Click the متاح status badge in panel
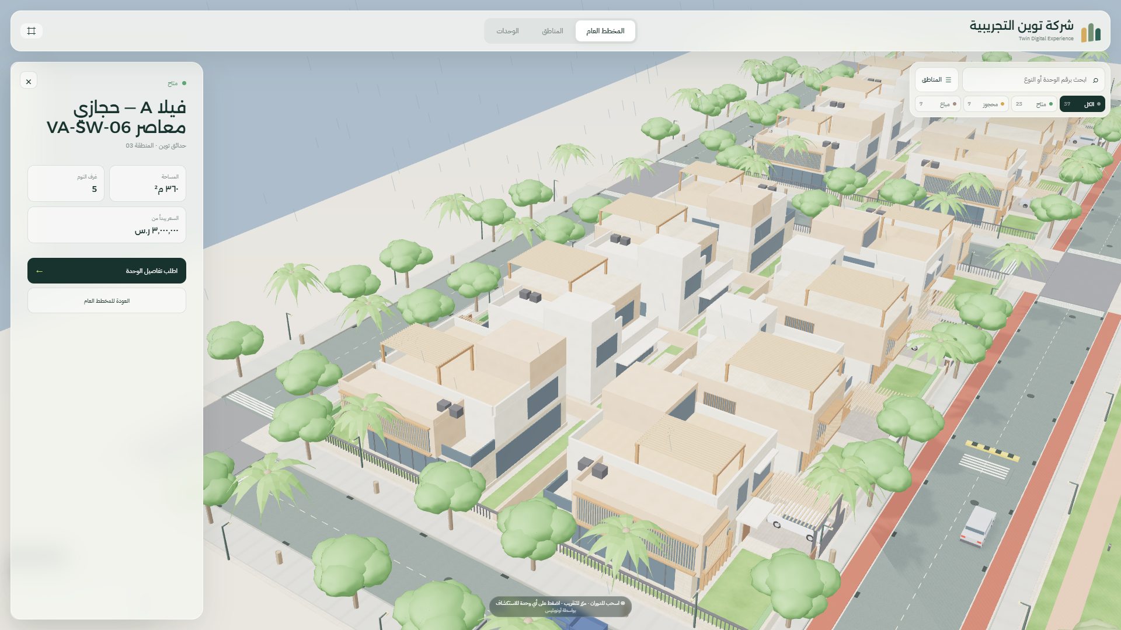The width and height of the screenshot is (1121, 630). point(176,83)
